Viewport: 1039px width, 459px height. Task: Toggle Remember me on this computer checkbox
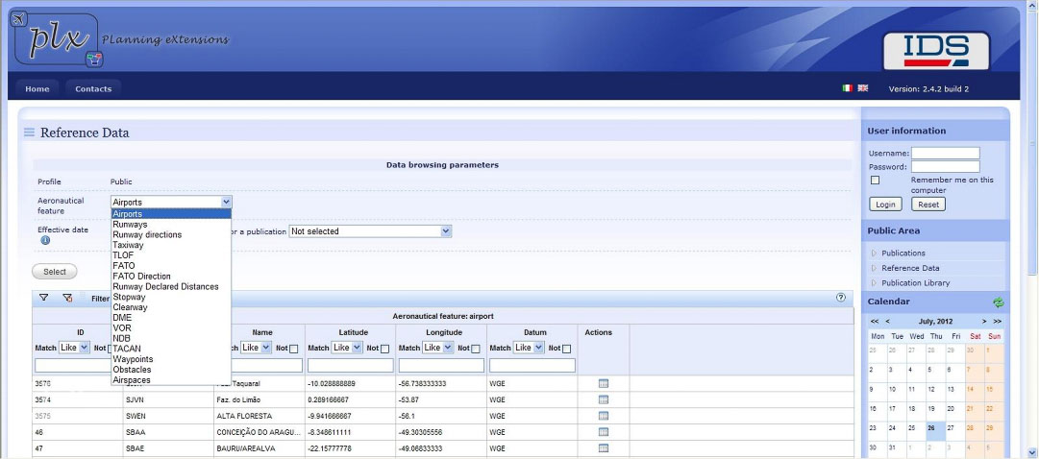coord(875,181)
